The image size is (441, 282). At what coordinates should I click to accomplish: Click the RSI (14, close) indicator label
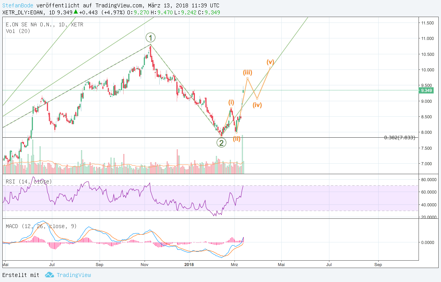coord(29,182)
